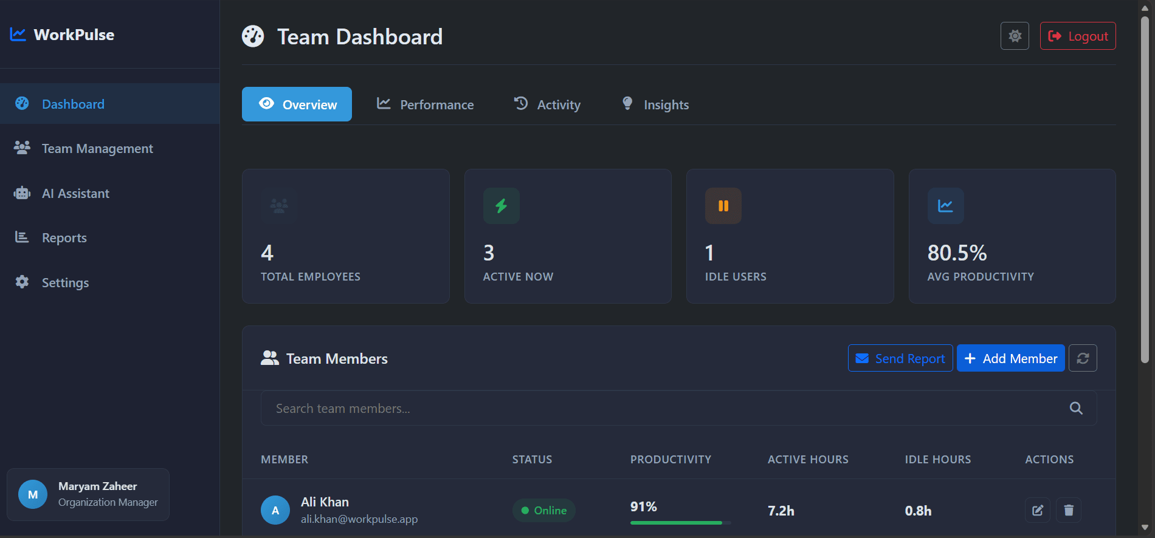
Task: Edit Ali Khan's member record
Action: coord(1038,510)
